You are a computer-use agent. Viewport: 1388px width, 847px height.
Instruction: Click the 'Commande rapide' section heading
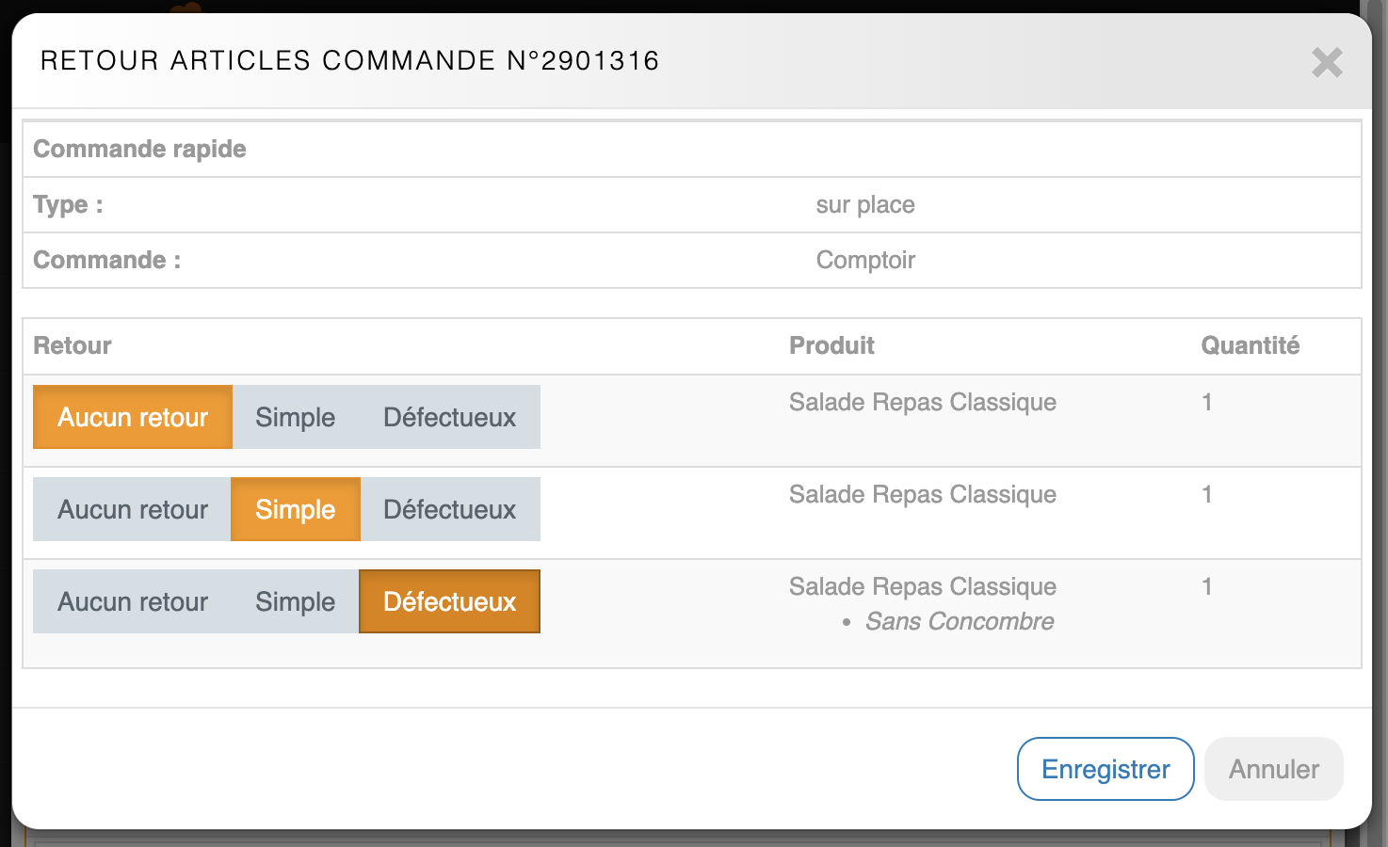click(139, 149)
